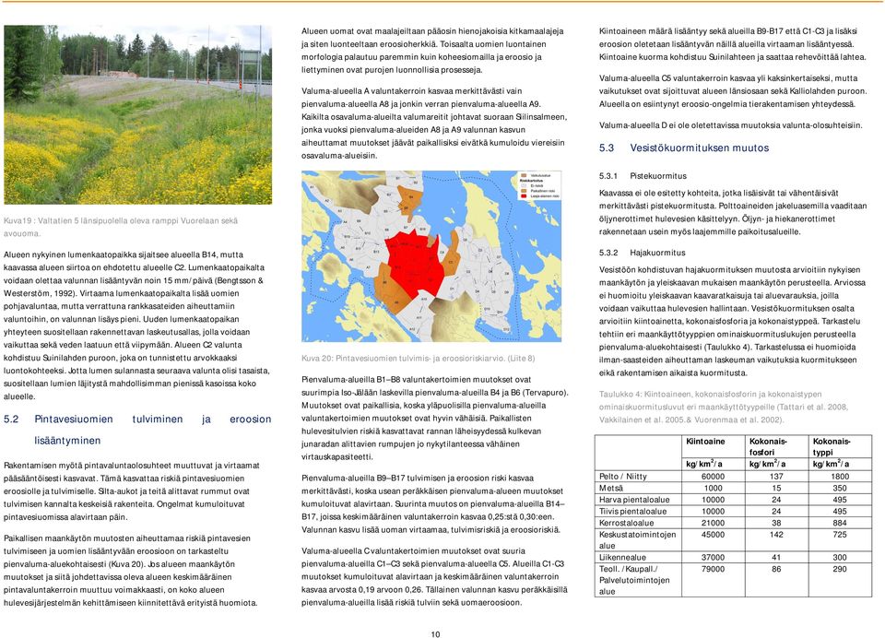
Task: Click value '1800' in the table
Action: pos(840,477)
